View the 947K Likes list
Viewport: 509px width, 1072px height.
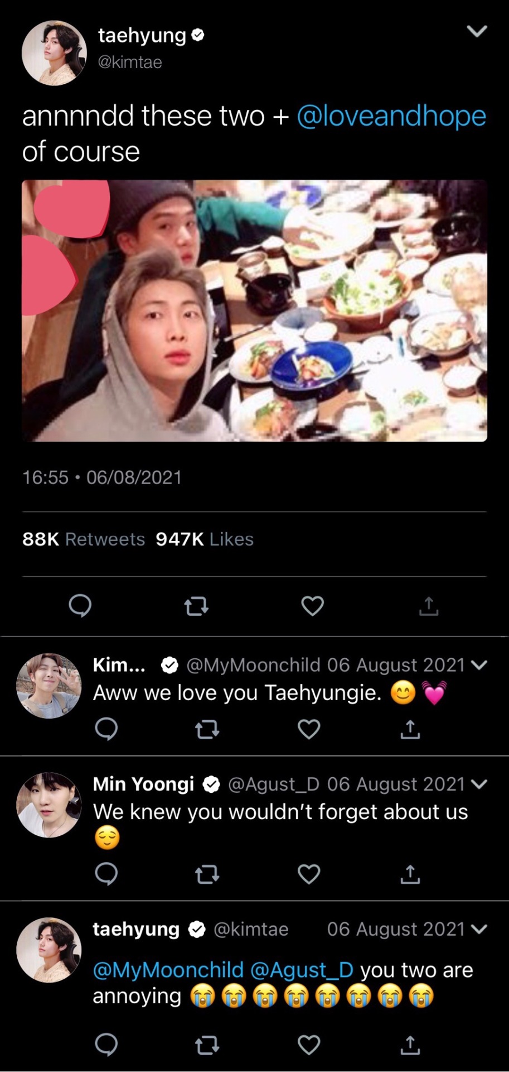click(205, 539)
